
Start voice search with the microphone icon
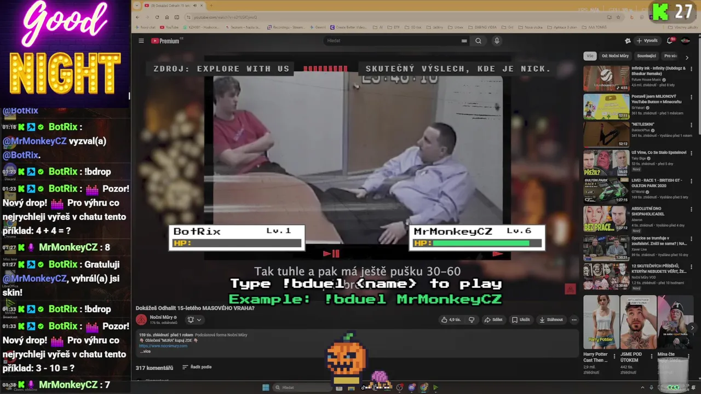click(497, 41)
